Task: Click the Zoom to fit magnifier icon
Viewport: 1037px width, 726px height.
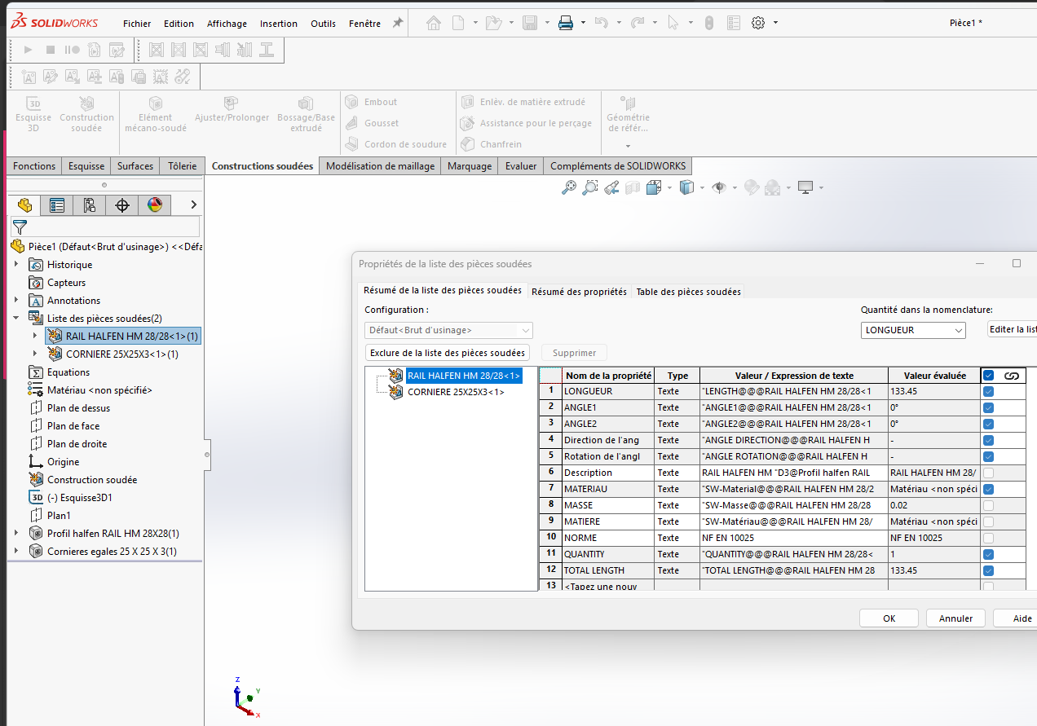Action: (569, 188)
